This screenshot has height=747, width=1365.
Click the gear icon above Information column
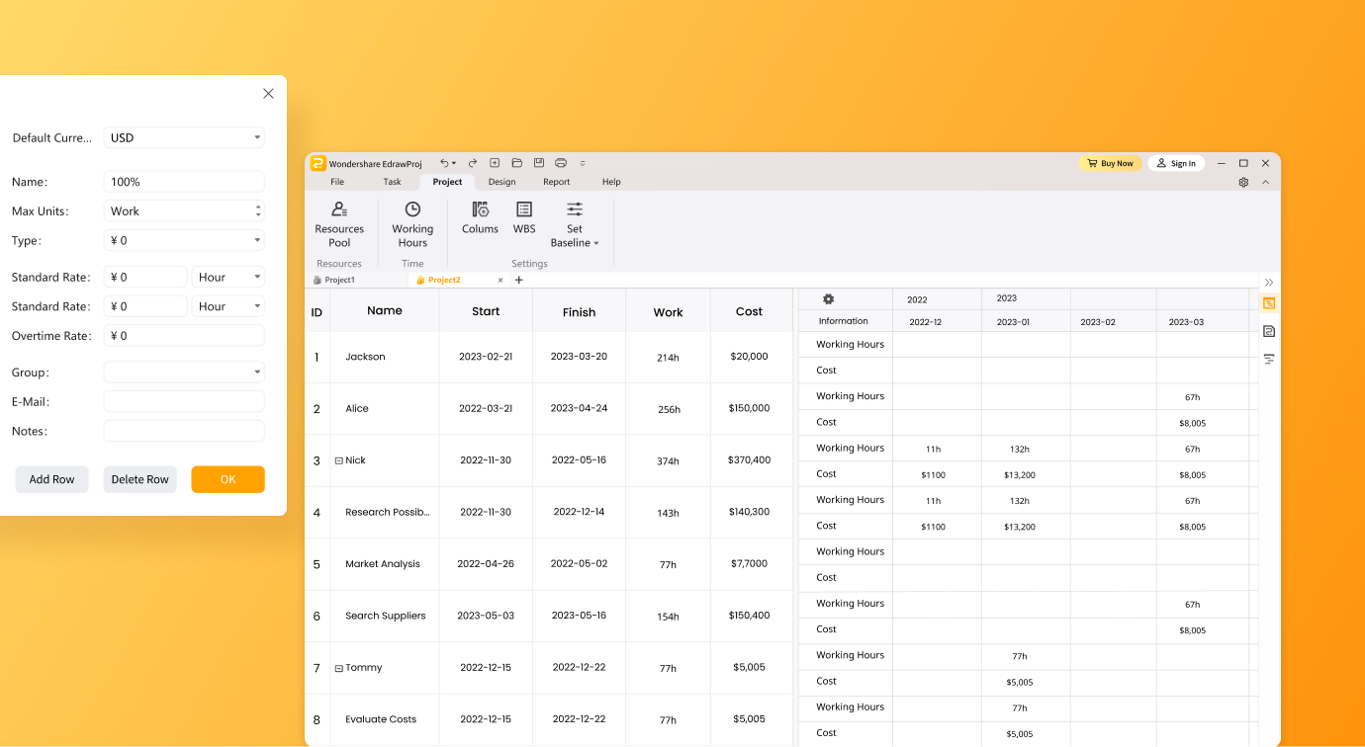[829, 299]
